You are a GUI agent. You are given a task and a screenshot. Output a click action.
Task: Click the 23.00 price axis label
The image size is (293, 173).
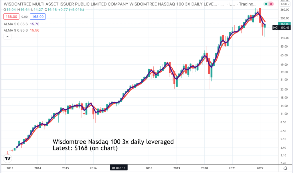tap(284, 89)
